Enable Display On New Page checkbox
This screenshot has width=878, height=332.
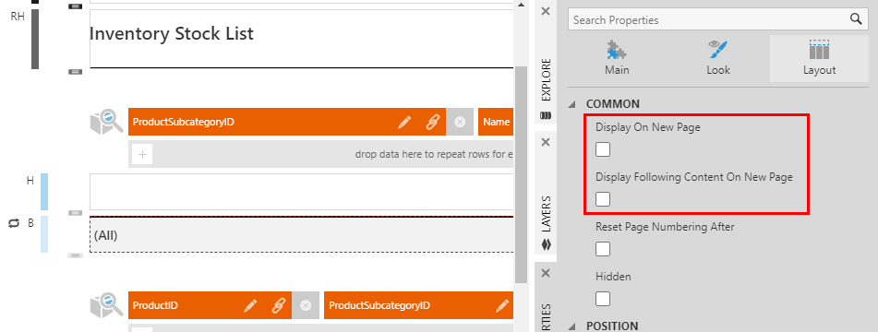[x=603, y=149]
